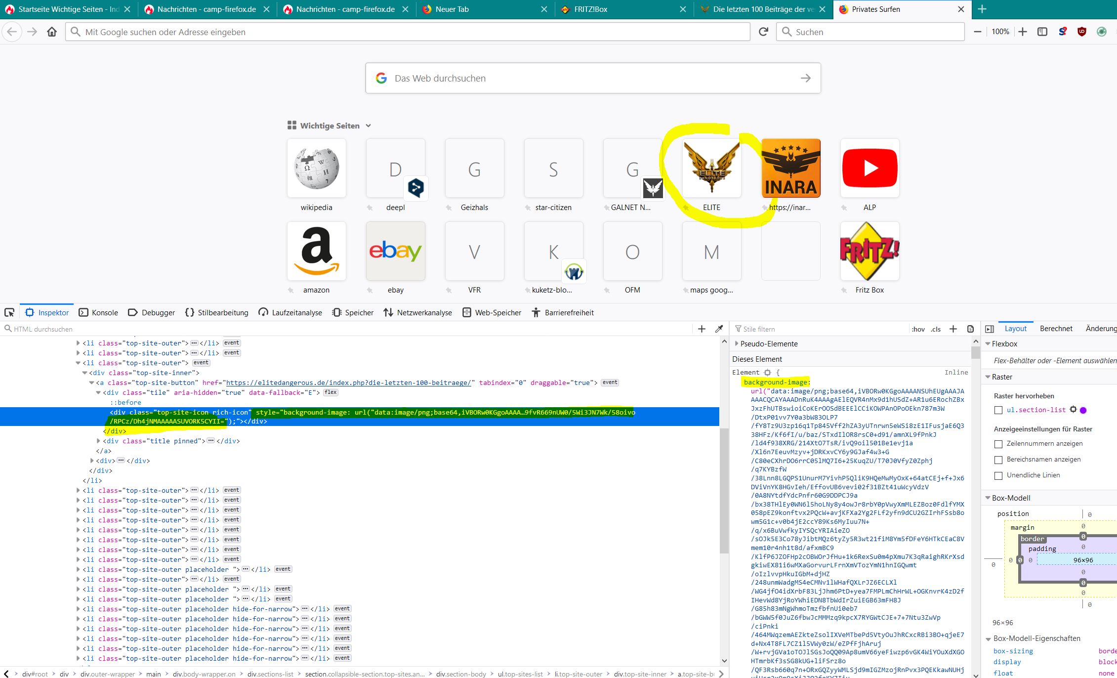This screenshot has width=1117, height=678.
Task: Click the uBlock Origin shield icon
Action: pyautogui.click(x=1081, y=32)
